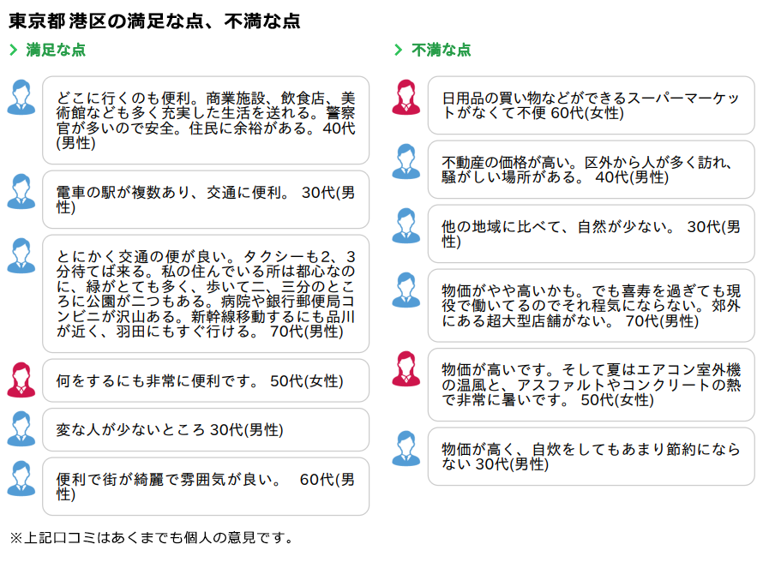Click male avatar beside どこに行くのも便利 review
Screen dimensions: 763x562
[x=21, y=97]
